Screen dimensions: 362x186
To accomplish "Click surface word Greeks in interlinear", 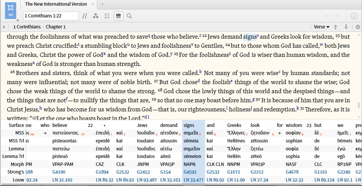I will click(234, 125).
